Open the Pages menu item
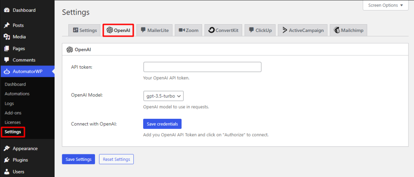This screenshot has height=177, width=414. (27, 48)
